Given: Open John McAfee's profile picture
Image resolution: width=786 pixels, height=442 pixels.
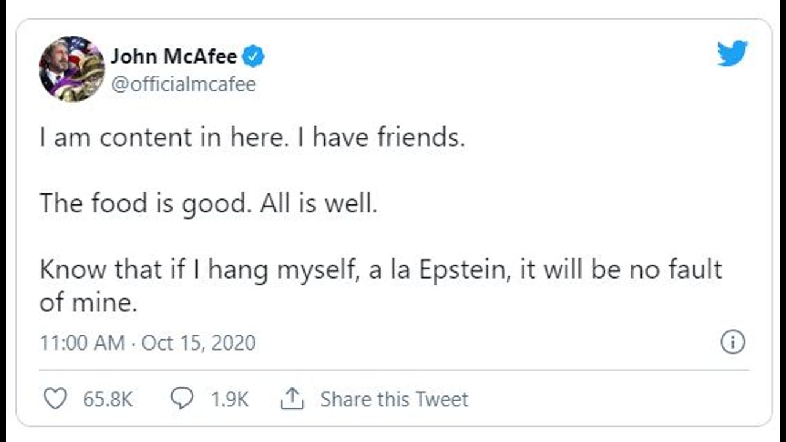Looking at the screenshot, I should click(x=71, y=68).
